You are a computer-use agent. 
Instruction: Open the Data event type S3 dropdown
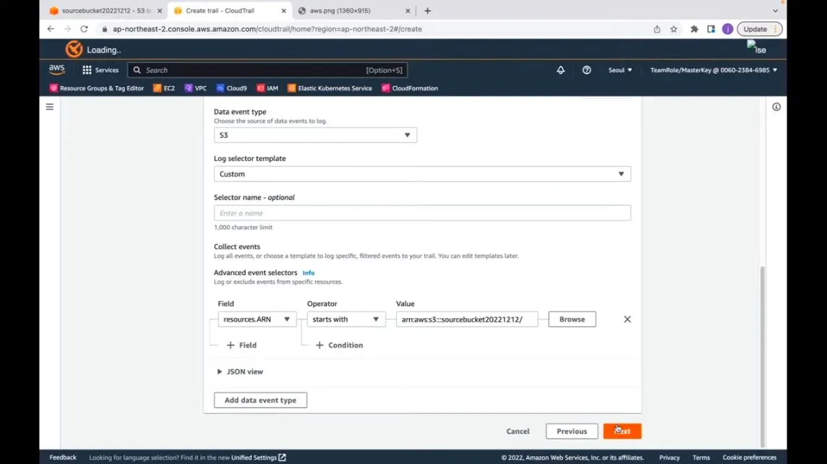(x=315, y=135)
